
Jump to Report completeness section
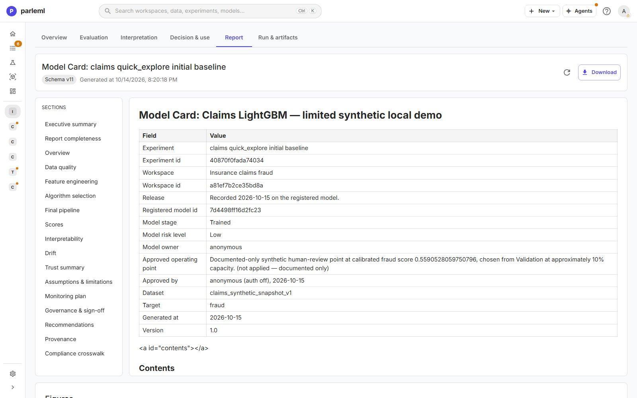tap(73, 139)
